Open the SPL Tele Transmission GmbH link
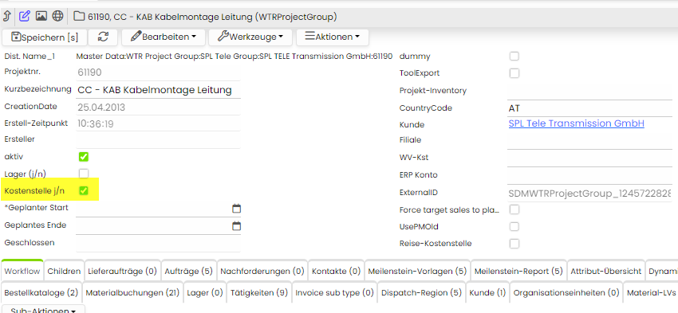678x313 pixels. click(577, 123)
